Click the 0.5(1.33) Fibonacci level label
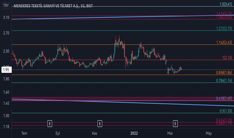The height and width of the screenshot is (138, 234). pyautogui.click(x=226, y=111)
